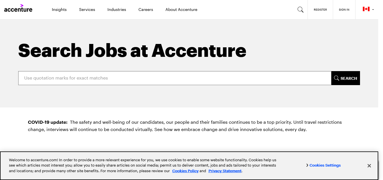The height and width of the screenshot is (180, 383).
Task: Expand the country selector dropdown arrow
Action: pos(373,10)
